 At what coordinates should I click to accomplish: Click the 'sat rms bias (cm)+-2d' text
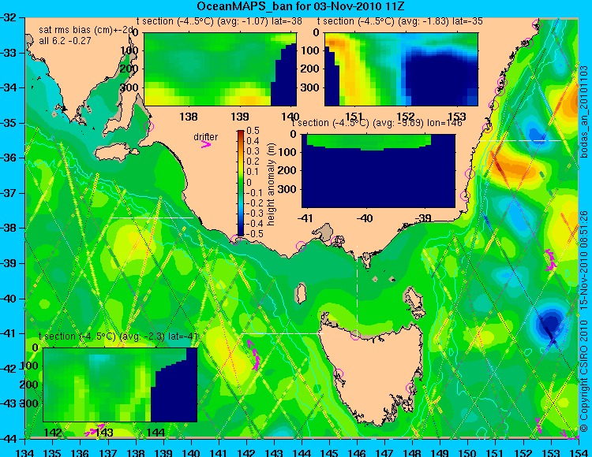pos(86,30)
